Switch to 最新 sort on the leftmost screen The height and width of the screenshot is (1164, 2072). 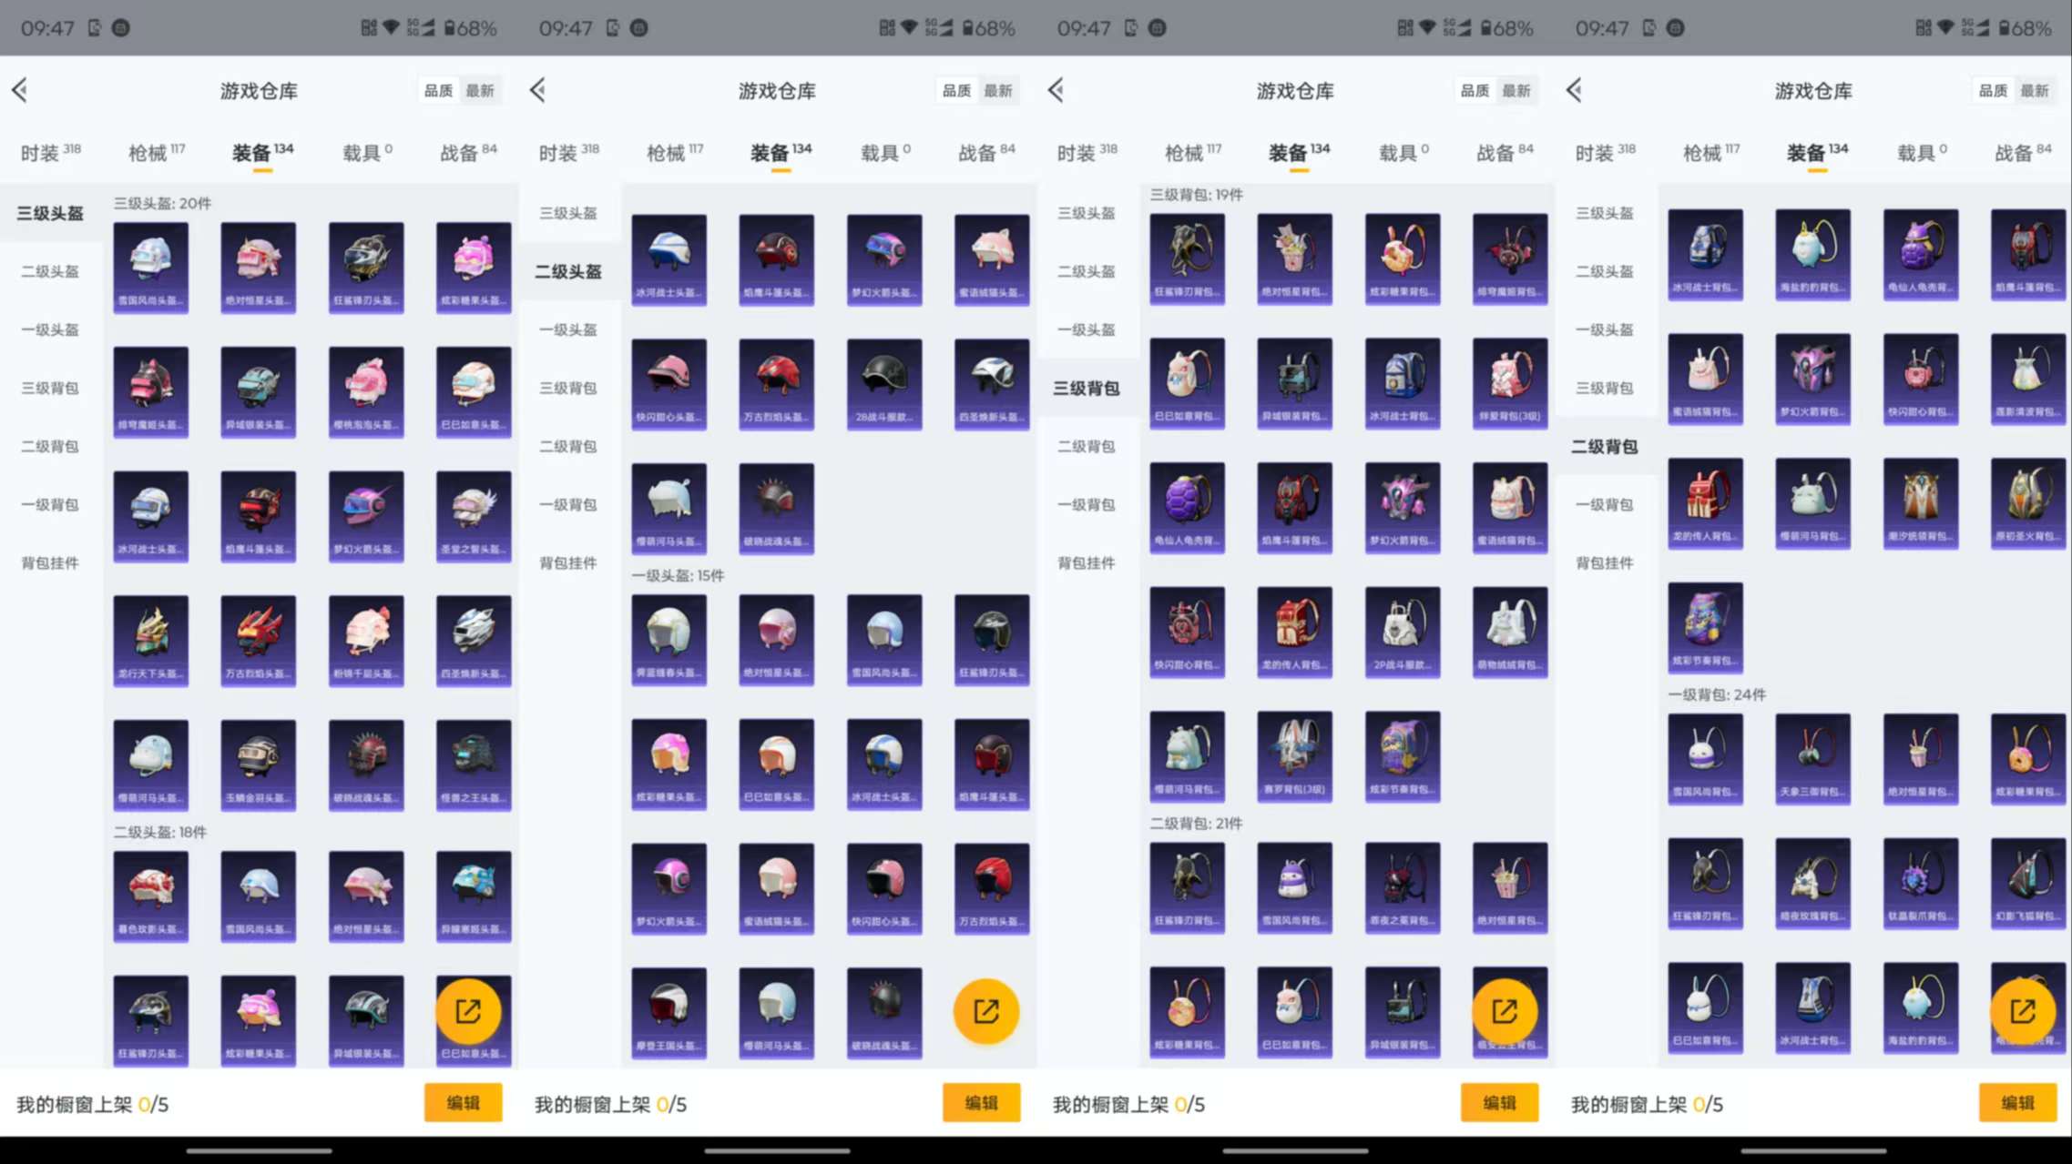480,90
